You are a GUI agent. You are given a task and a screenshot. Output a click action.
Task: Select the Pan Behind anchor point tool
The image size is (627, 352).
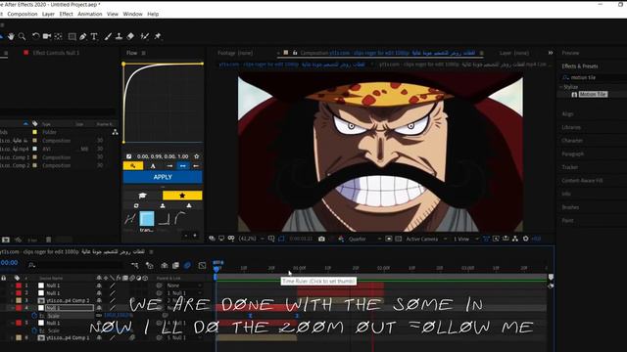pyautogui.click(x=59, y=36)
